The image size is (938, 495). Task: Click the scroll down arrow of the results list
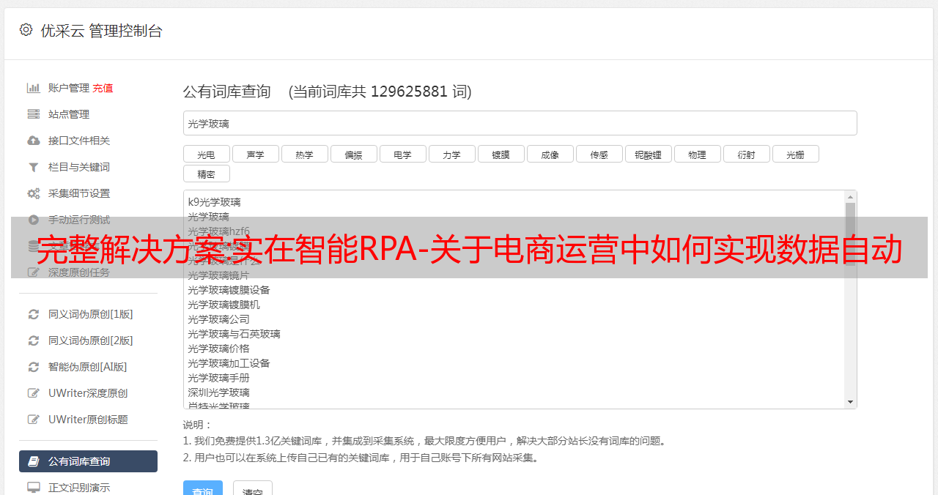(850, 402)
